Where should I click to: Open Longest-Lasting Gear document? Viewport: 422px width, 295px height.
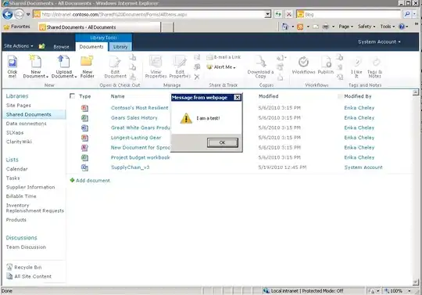136,138
